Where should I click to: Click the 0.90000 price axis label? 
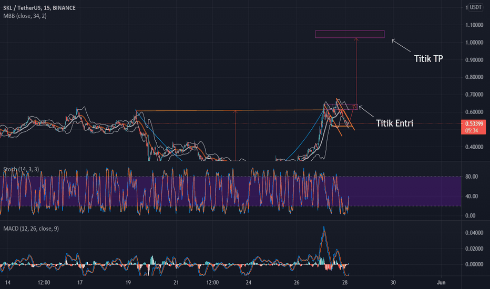coord(474,60)
